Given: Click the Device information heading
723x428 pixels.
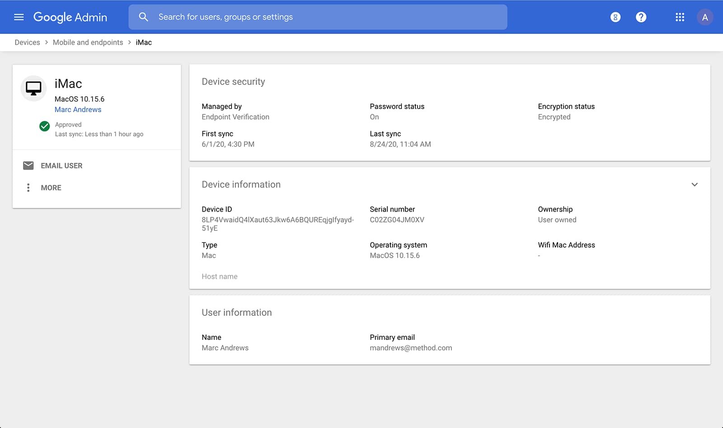Looking at the screenshot, I should click(x=241, y=184).
